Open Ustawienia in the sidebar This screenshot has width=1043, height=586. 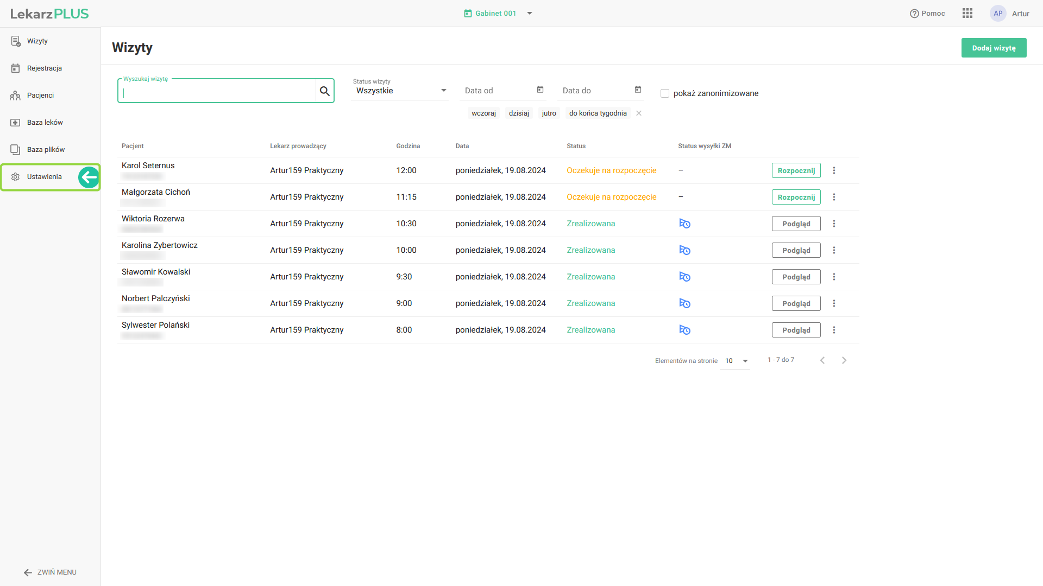[x=44, y=177]
